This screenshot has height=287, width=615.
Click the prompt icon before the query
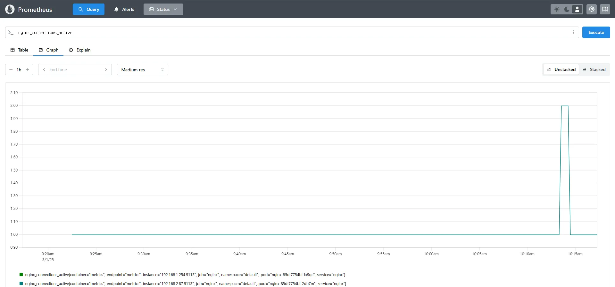point(11,32)
